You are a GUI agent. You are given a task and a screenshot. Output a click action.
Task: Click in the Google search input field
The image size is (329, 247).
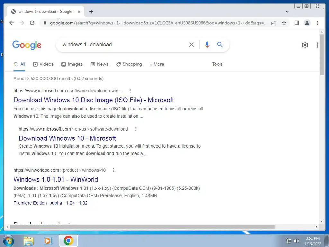[124, 44]
